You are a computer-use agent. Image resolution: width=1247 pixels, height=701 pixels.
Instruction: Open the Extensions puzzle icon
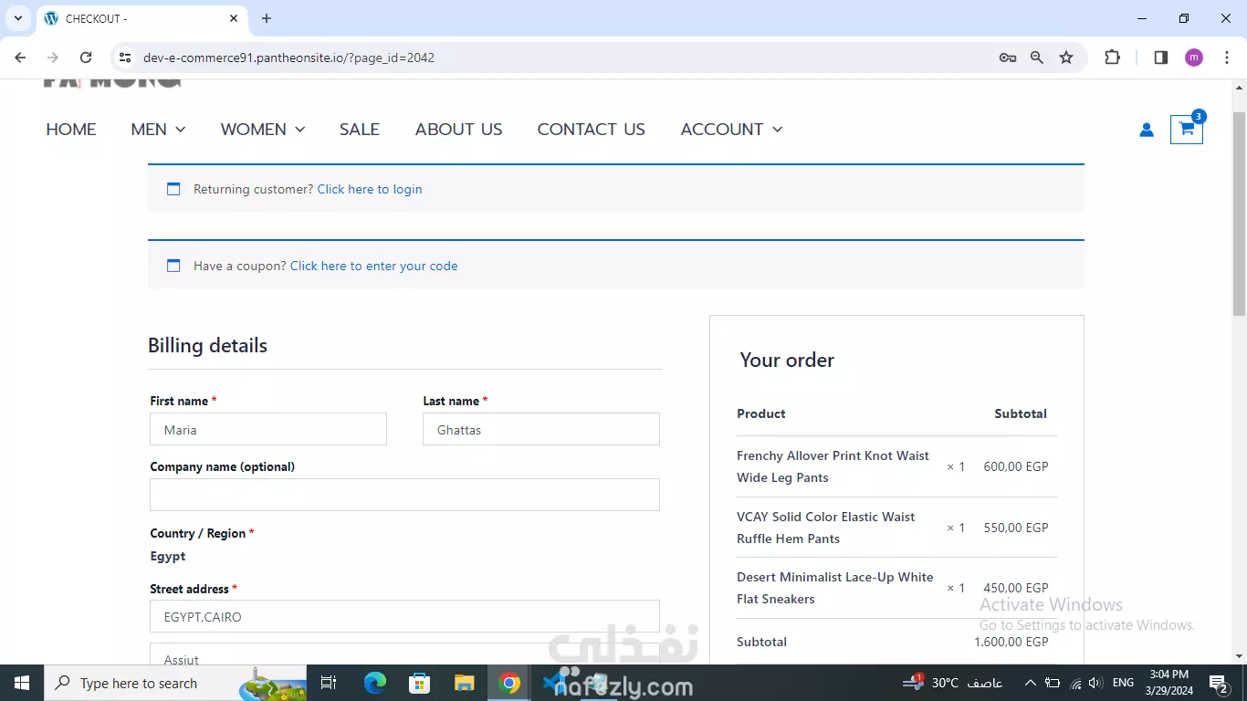tap(1112, 58)
